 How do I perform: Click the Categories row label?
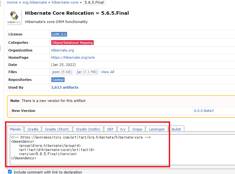pyautogui.click(x=18, y=43)
